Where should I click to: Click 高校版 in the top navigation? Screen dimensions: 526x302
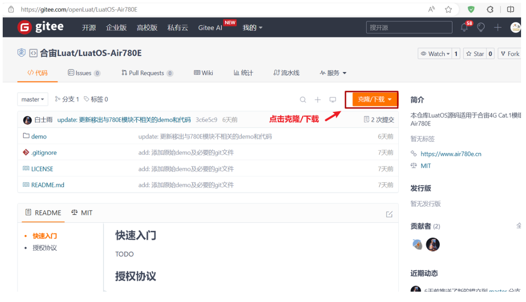point(147,28)
